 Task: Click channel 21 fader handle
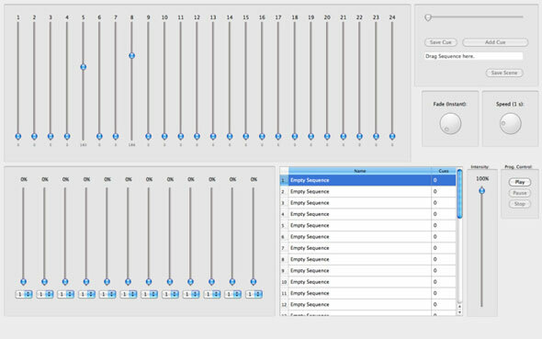pyautogui.click(x=344, y=137)
